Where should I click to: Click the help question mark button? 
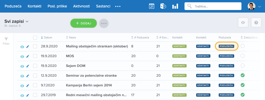[256, 23]
